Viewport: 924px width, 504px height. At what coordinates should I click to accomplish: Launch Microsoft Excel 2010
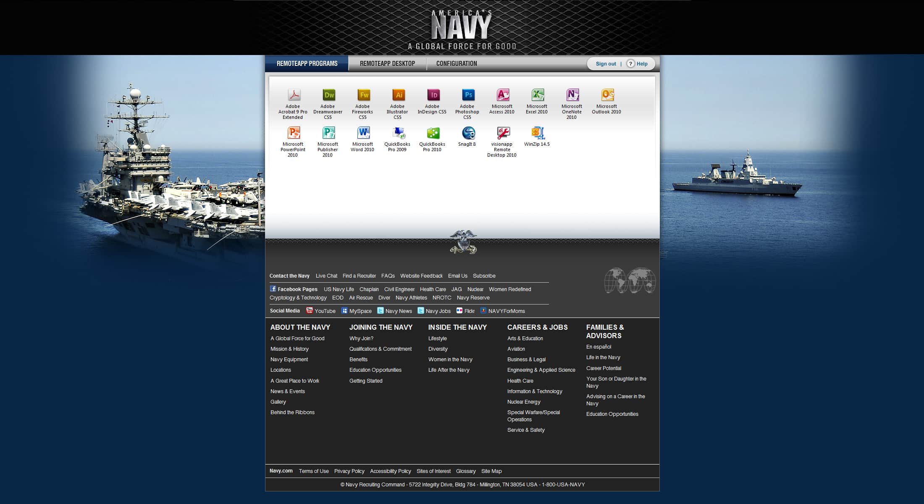click(x=537, y=101)
